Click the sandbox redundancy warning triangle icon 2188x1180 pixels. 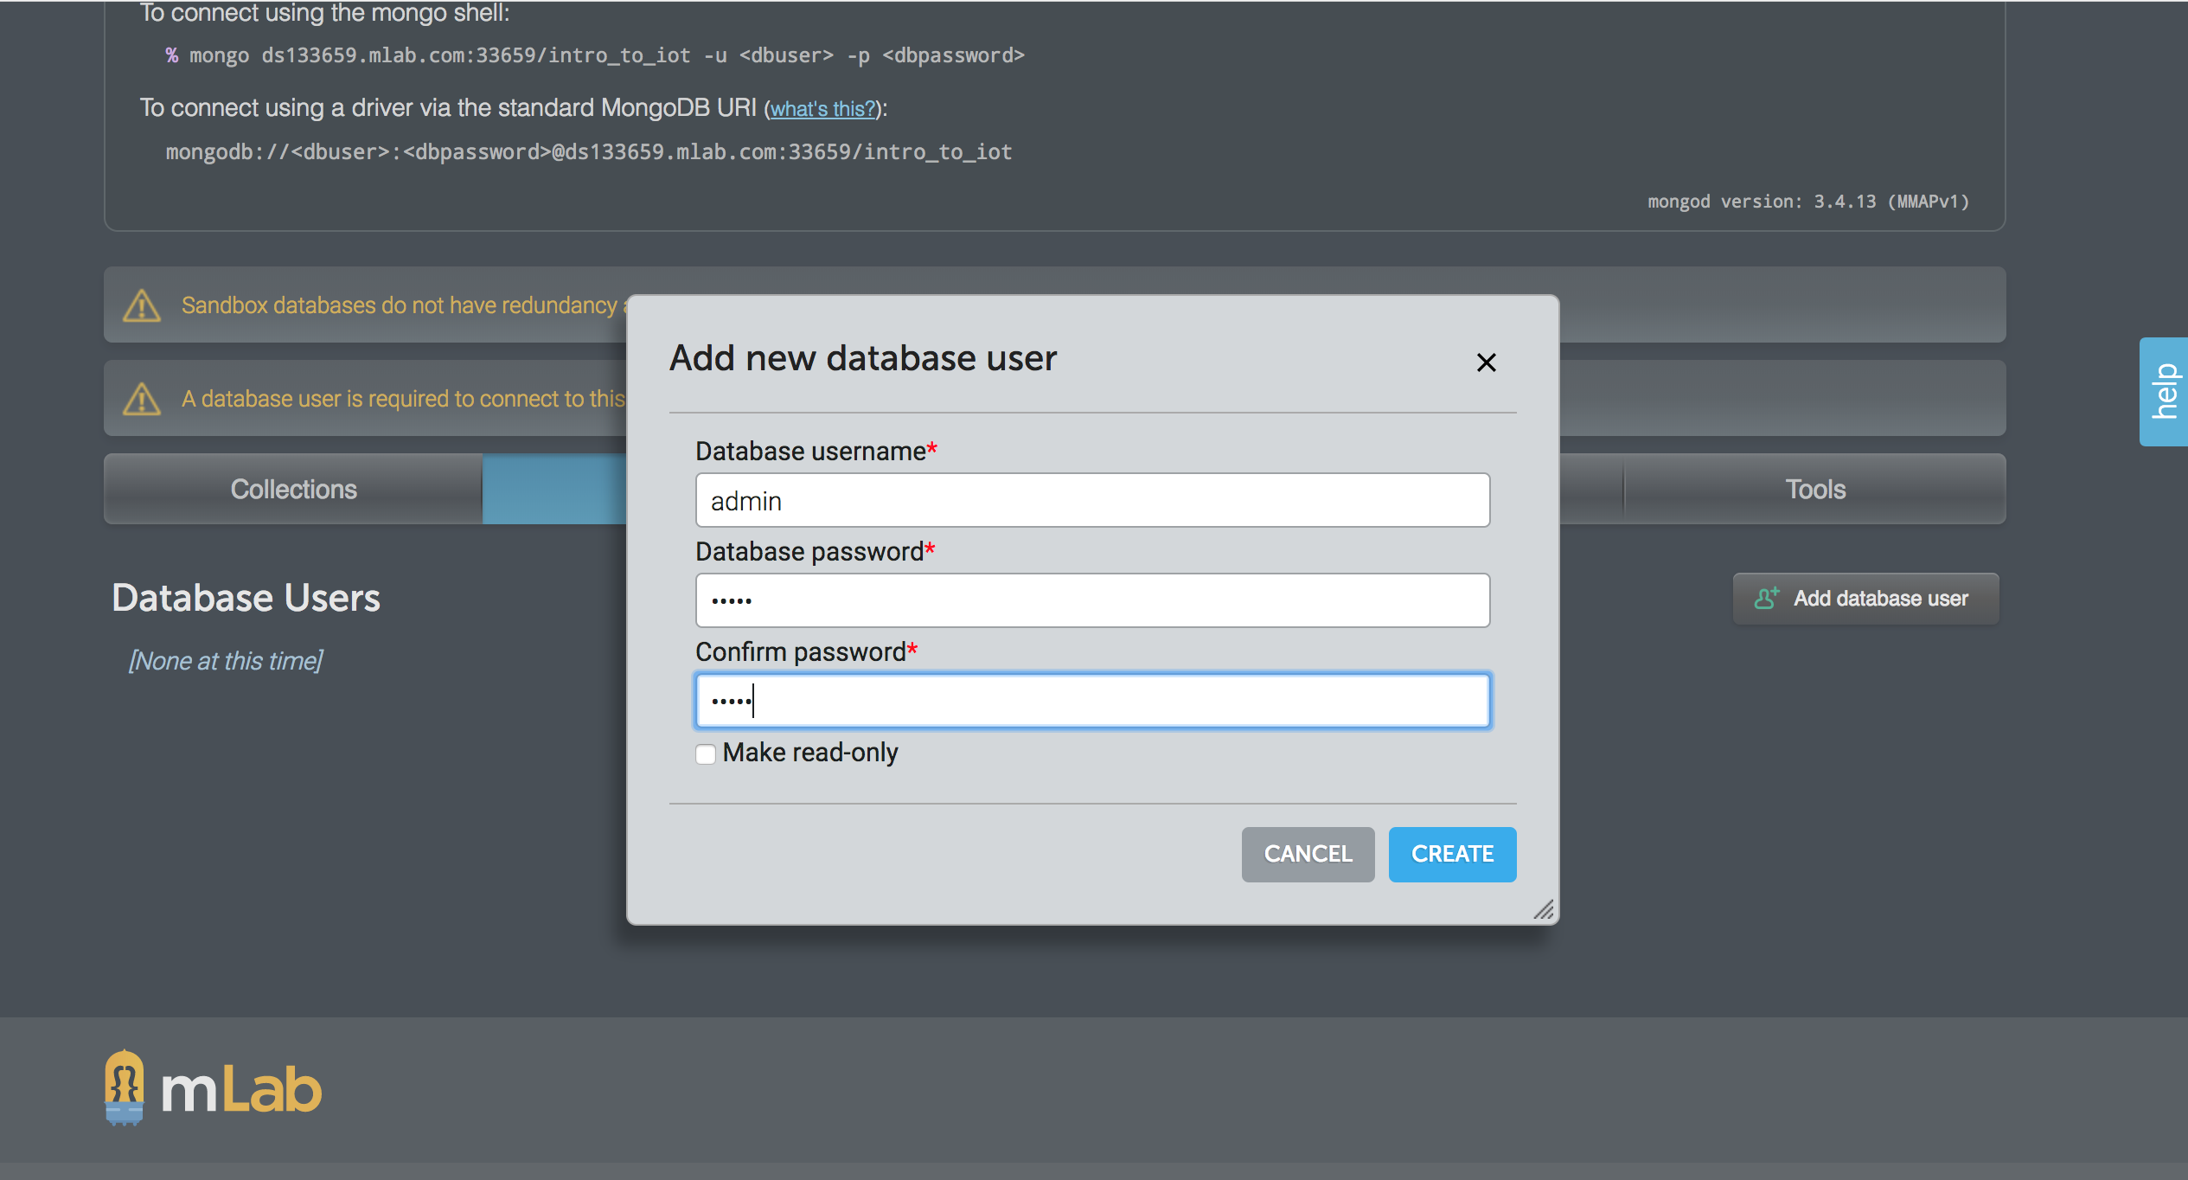click(x=142, y=305)
